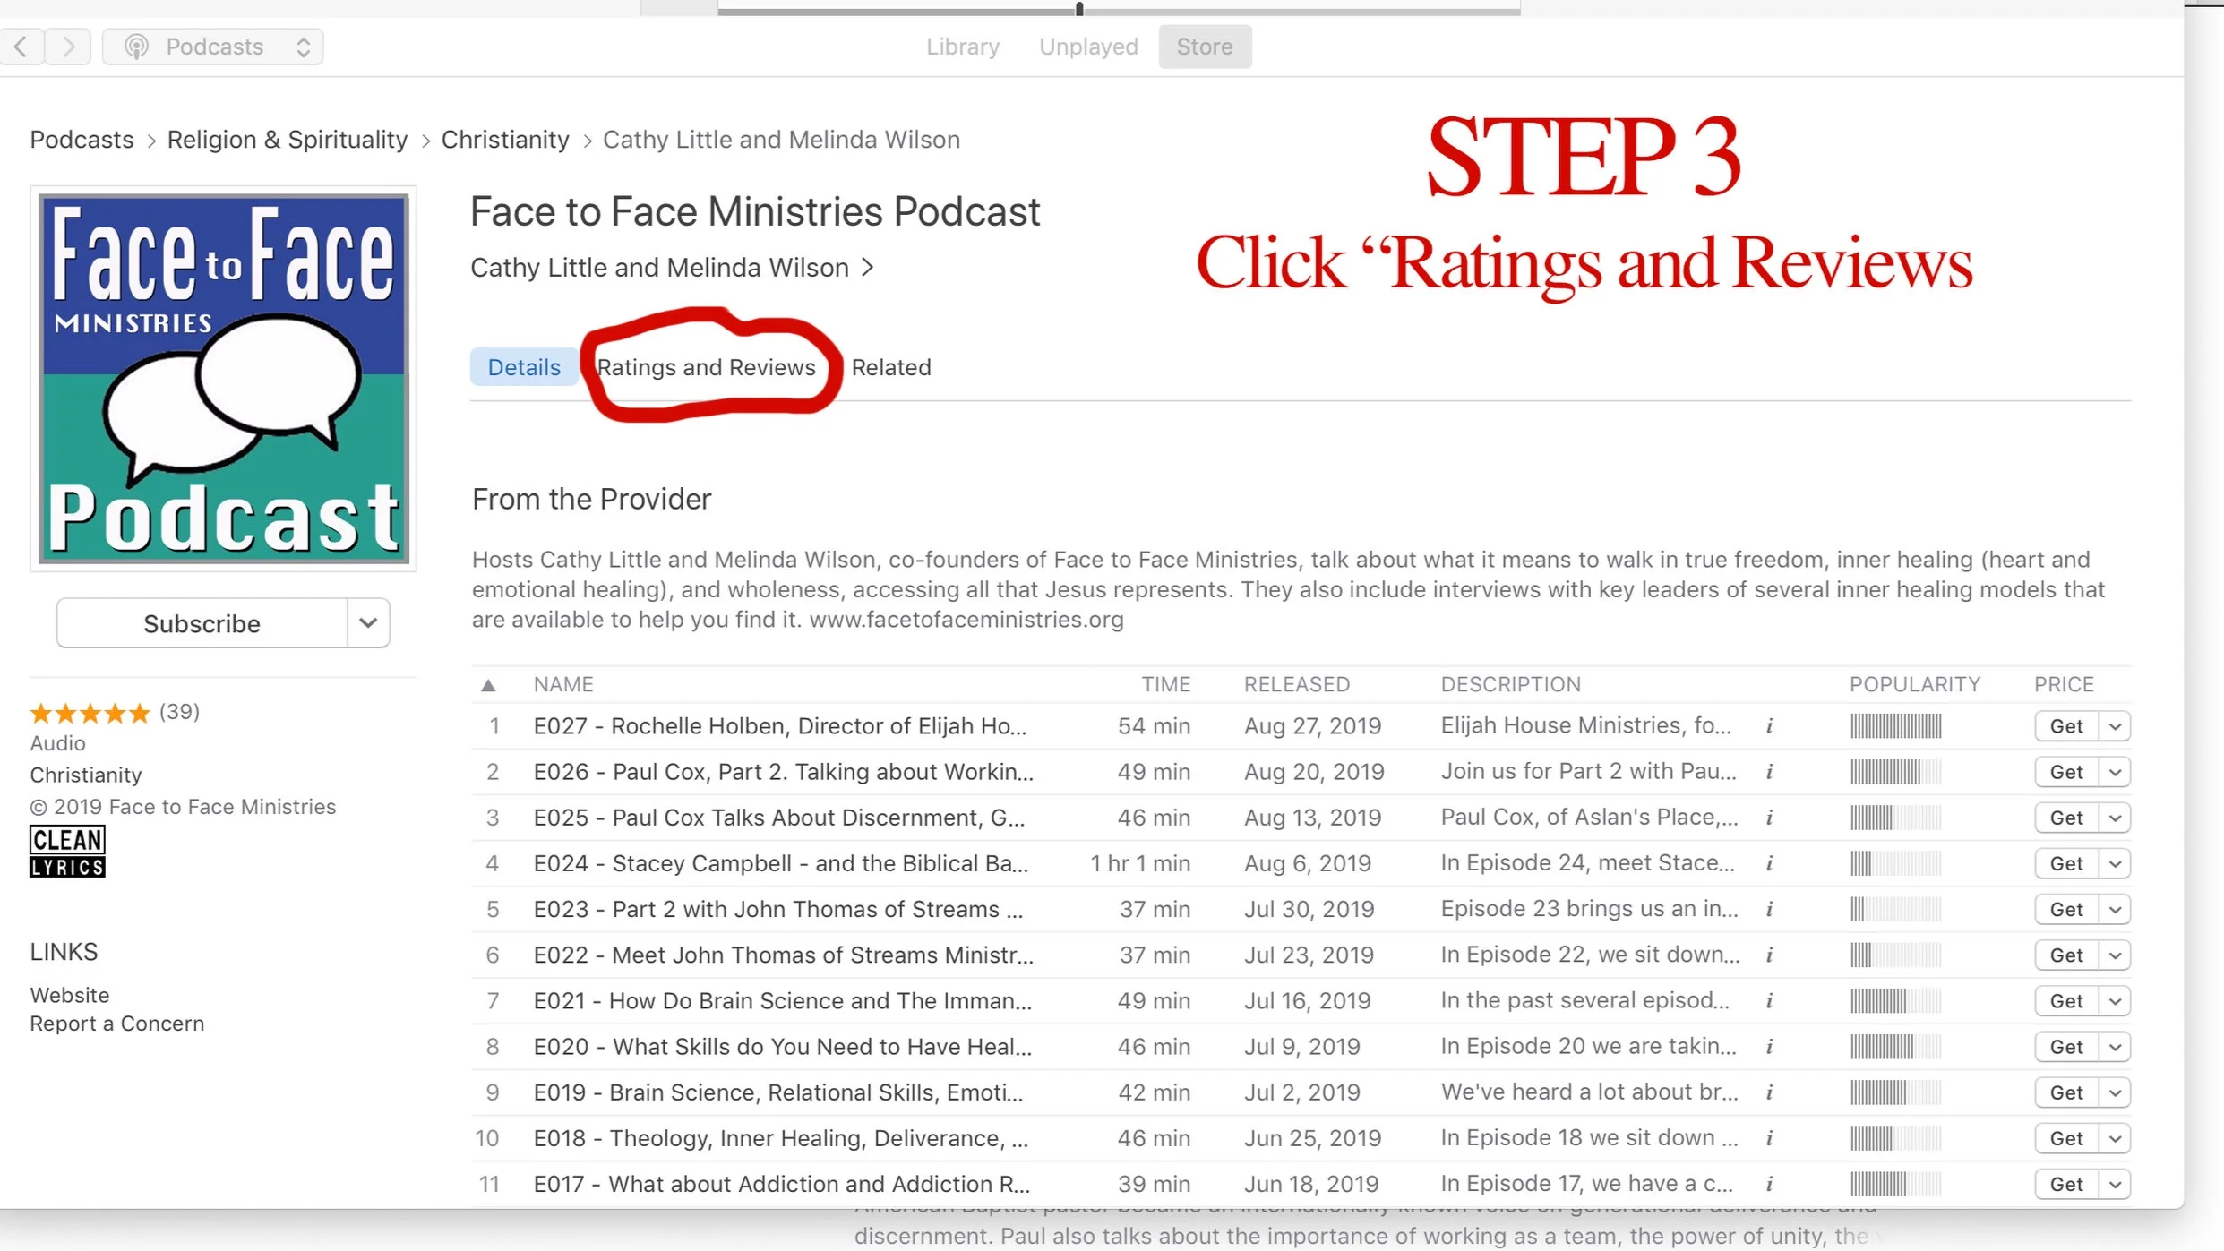The image size is (2224, 1251).
Task: Expand Get options for episode E017
Action: coord(2115,1184)
